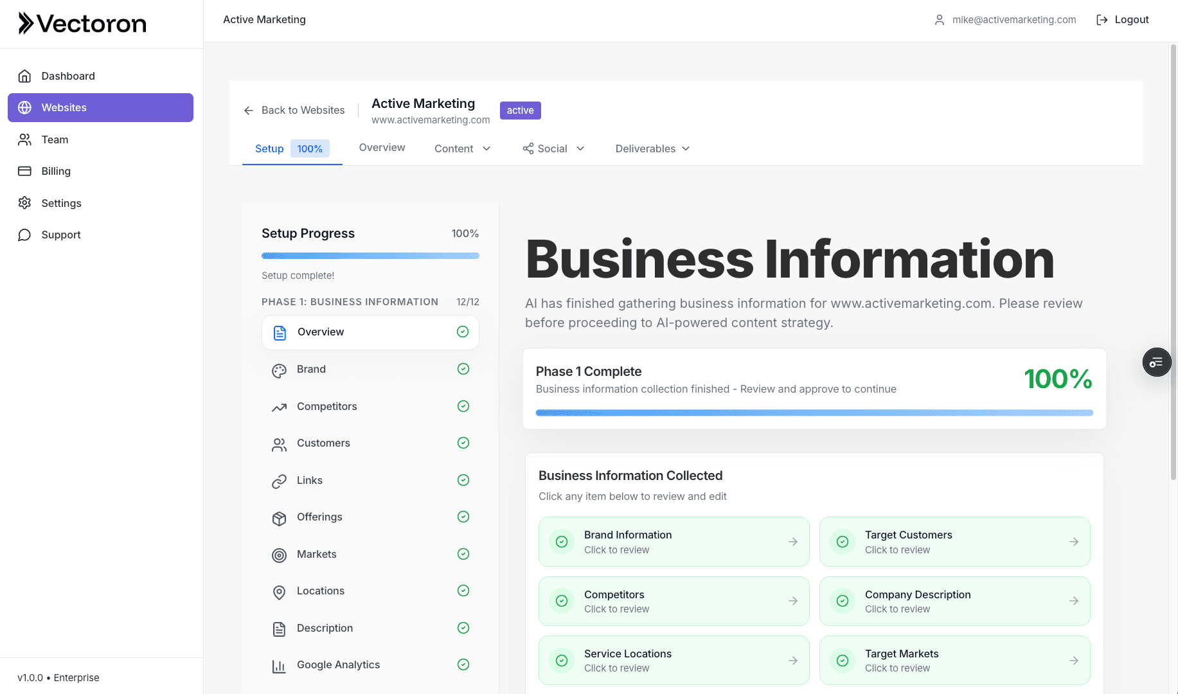1178x694 pixels.
Task: Expand the Social menu chevron
Action: (x=580, y=148)
